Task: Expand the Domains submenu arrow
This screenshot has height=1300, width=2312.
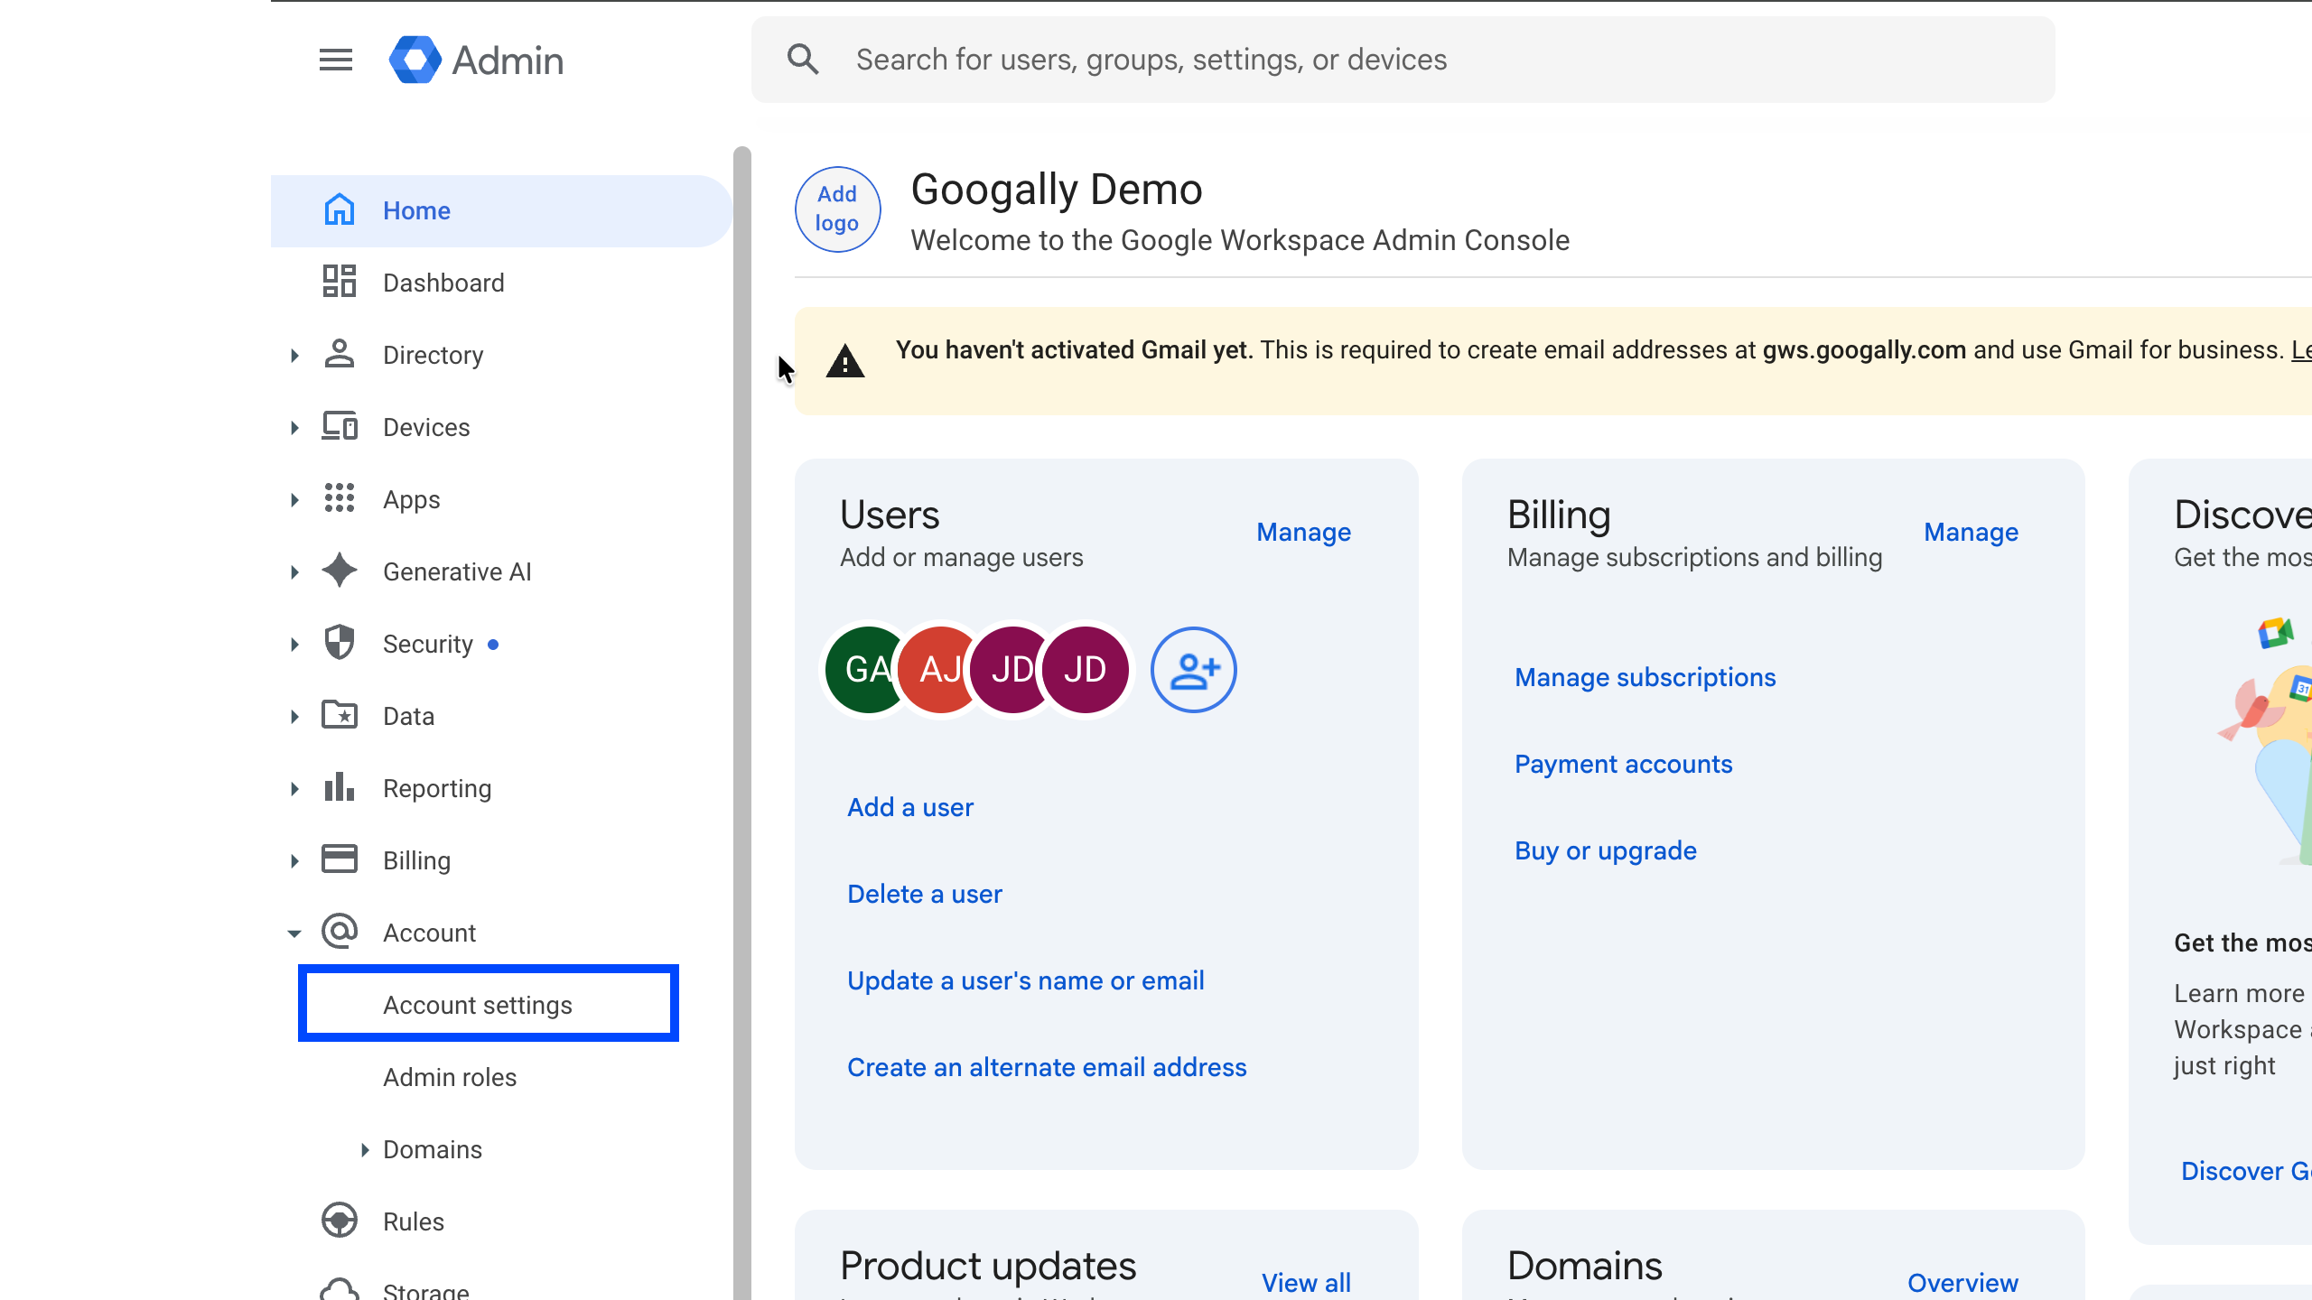Action: (x=365, y=1149)
